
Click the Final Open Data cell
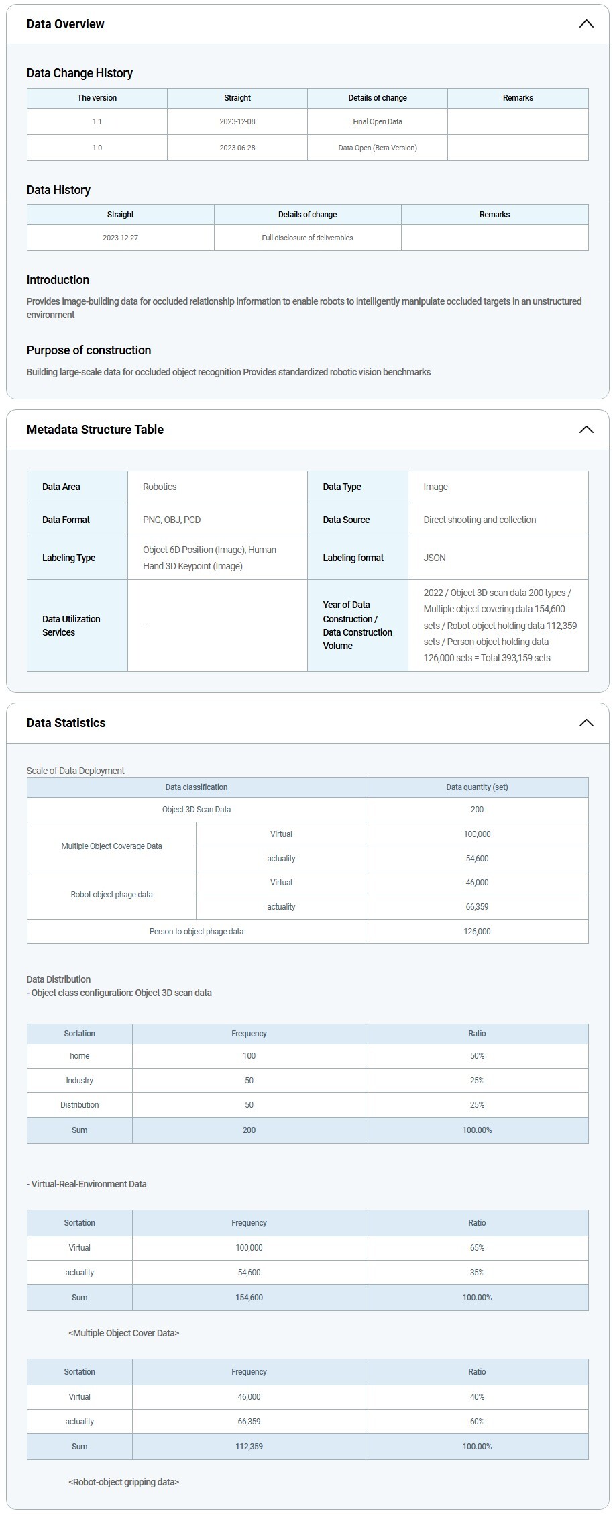tap(377, 121)
